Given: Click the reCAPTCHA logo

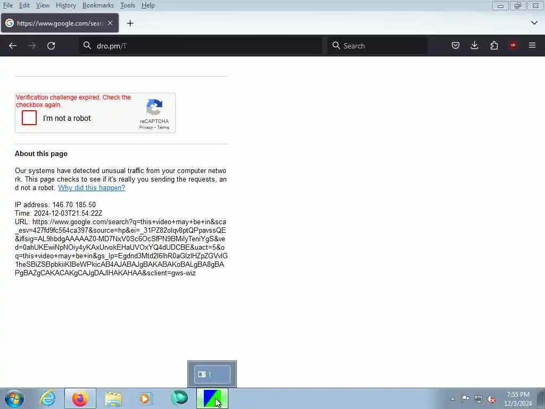Looking at the screenshot, I should [154, 107].
